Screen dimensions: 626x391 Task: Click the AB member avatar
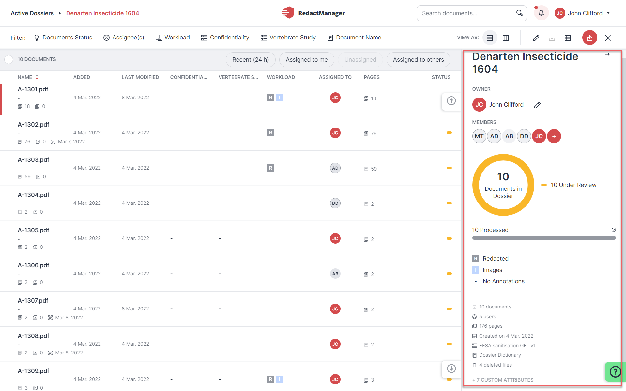coord(509,136)
